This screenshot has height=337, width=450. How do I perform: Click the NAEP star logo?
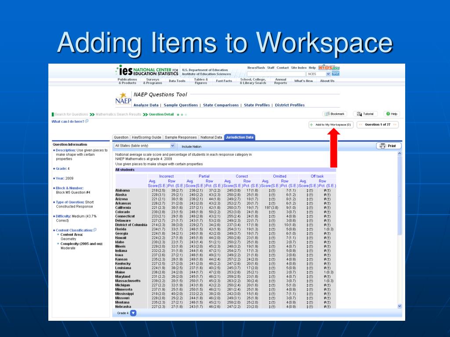123,99
